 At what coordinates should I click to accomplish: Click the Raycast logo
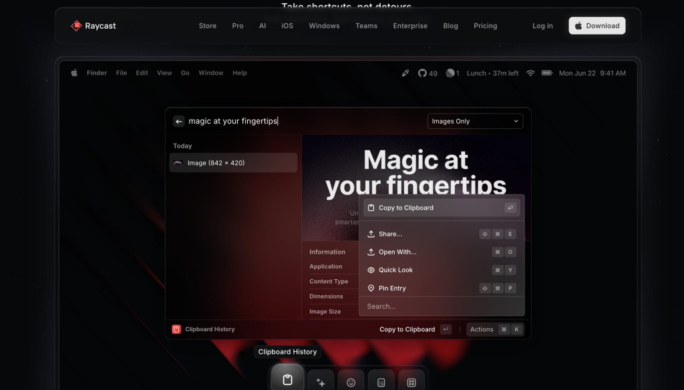94,26
